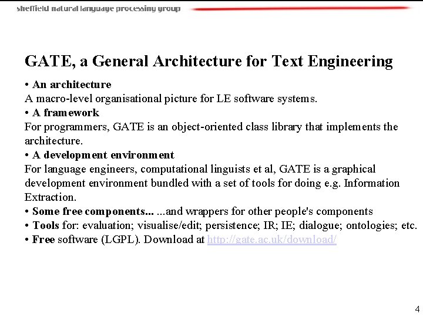Select the 'A framework' bullet heading
This screenshot has height=317, width=423.
pos(66,113)
